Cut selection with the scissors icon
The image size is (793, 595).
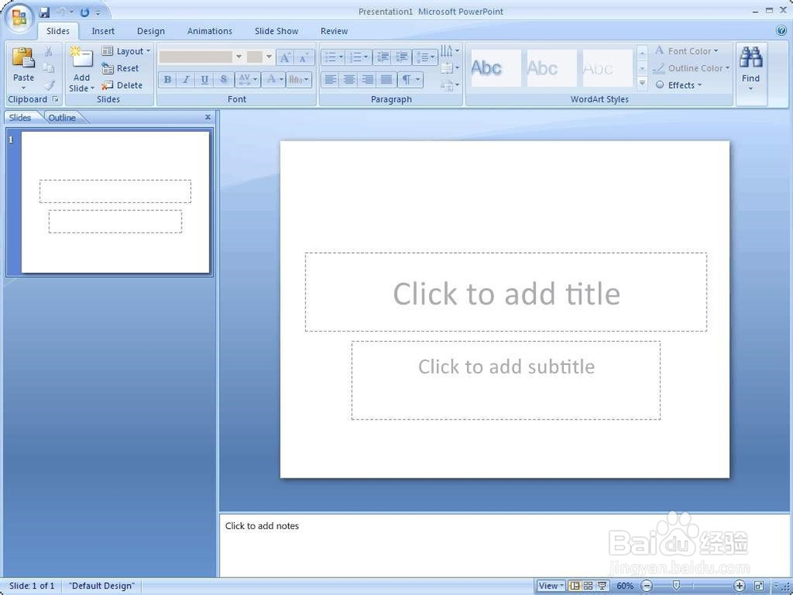tap(48, 52)
